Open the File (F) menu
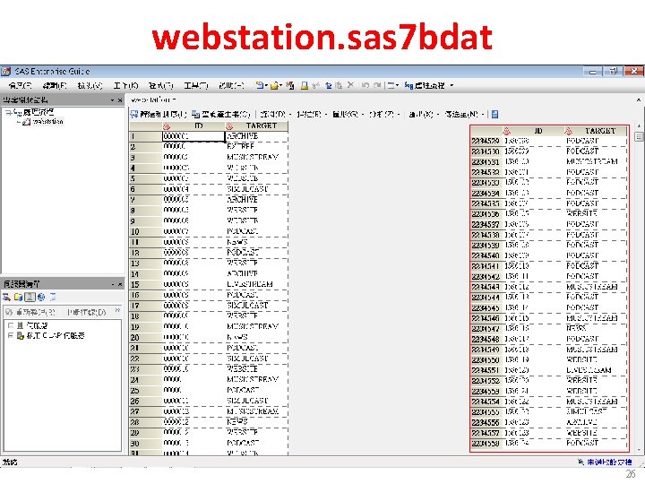 pyautogui.click(x=20, y=85)
